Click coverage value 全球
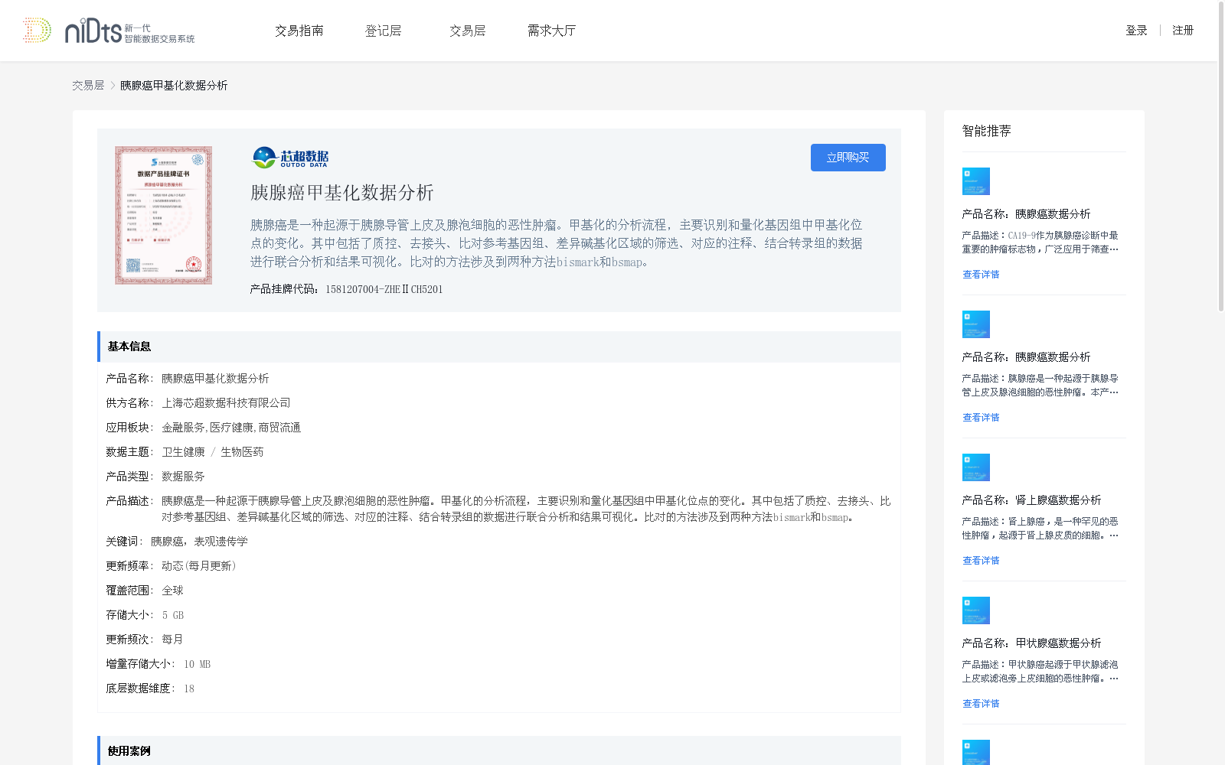The image size is (1225, 765). pyautogui.click(x=172, y=591)
